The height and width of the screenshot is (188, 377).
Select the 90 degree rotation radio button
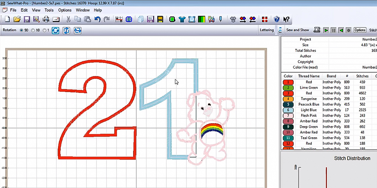pos(21,30)
